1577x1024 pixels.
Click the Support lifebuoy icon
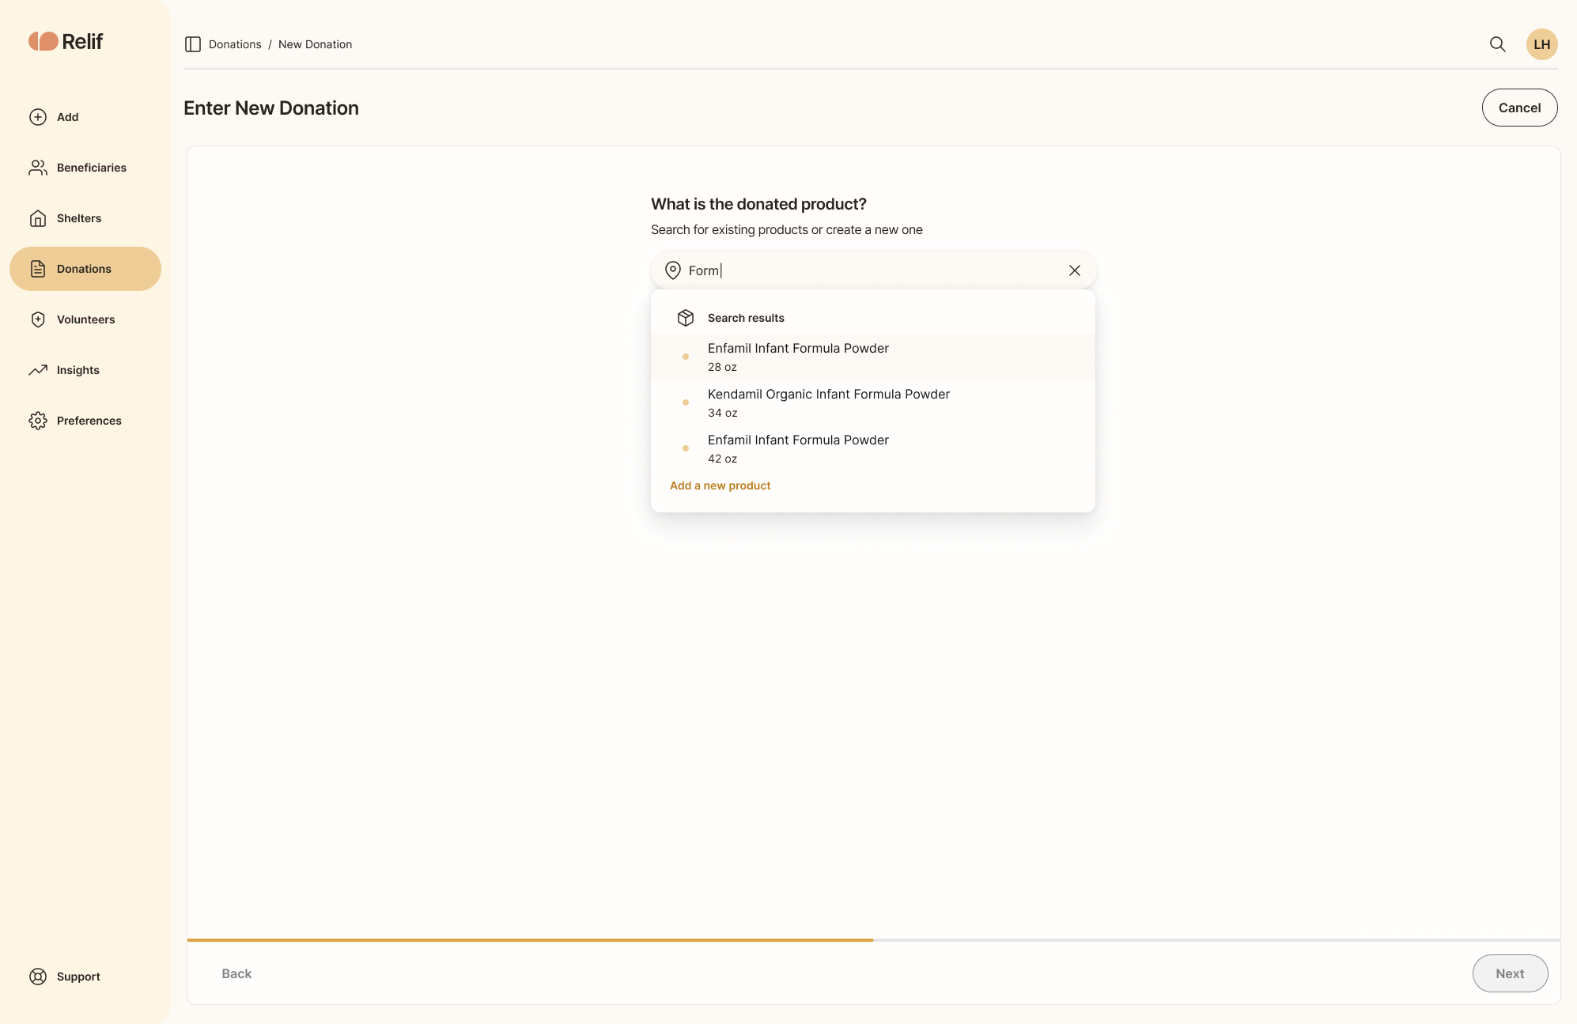[38, 977]
